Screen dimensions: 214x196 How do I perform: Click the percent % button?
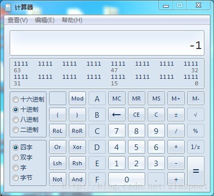point(196,131)
